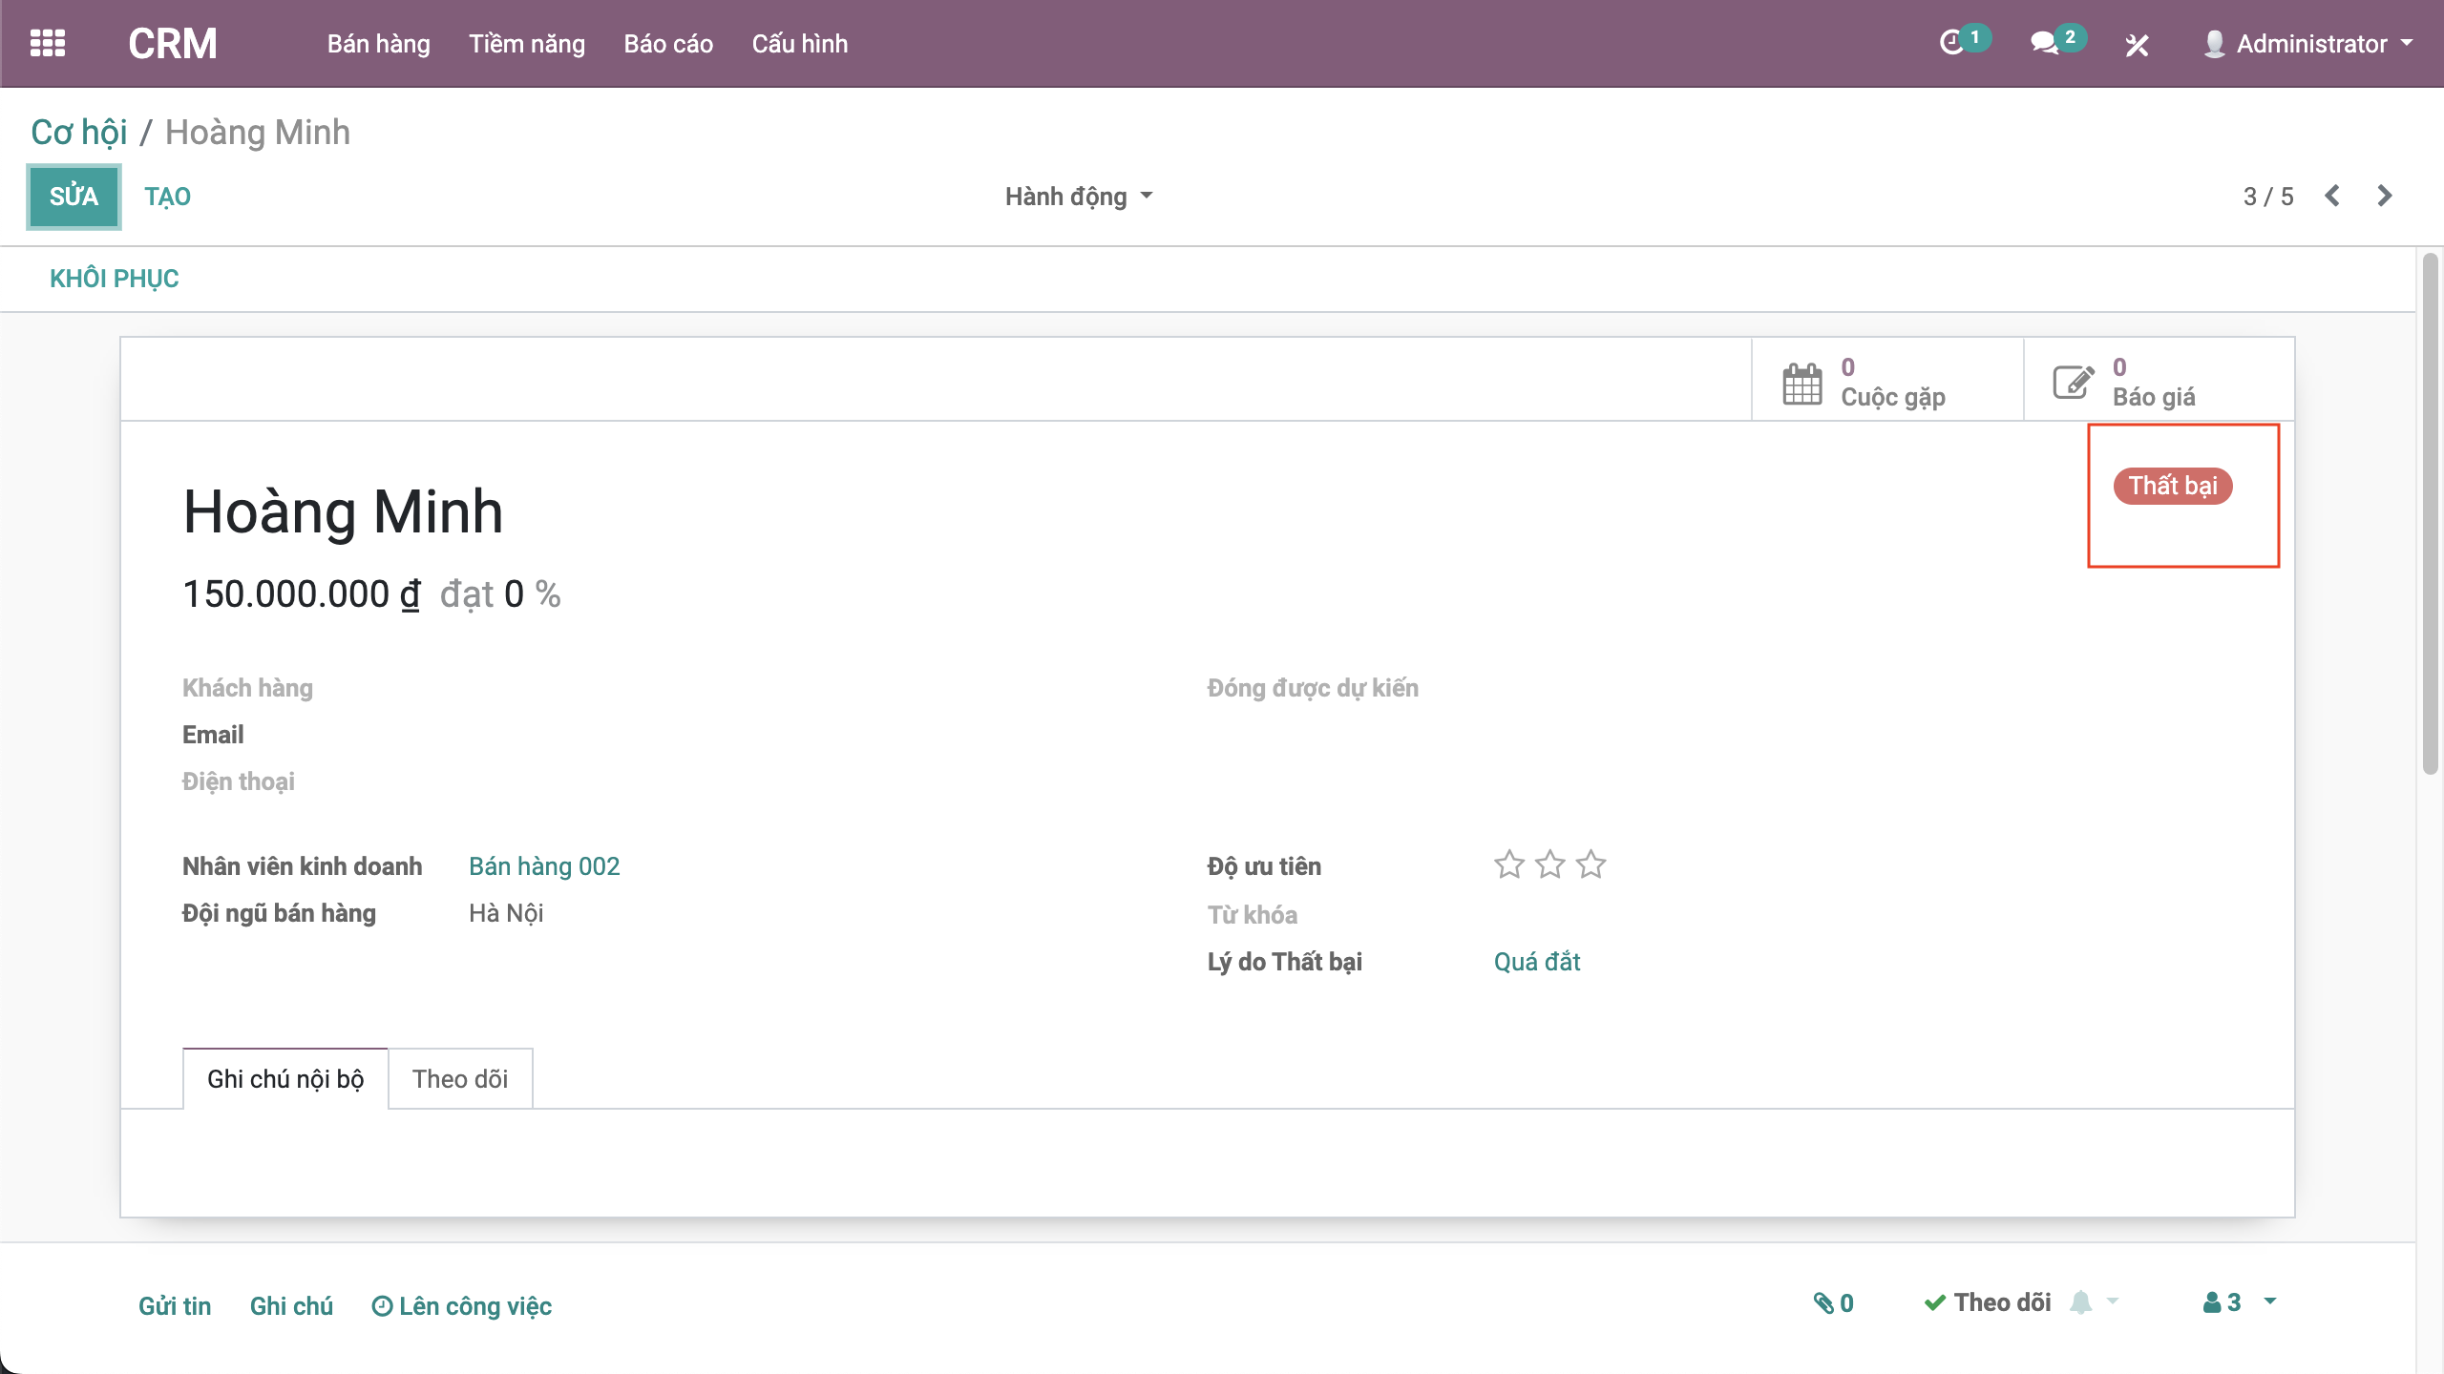Viewport: 2444px width, 1374px height.
Task: Set priority to third star
Action: tap(1591, 865)
